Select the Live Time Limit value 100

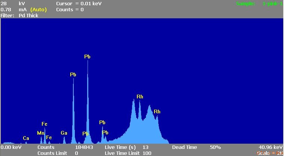point(147,153)
